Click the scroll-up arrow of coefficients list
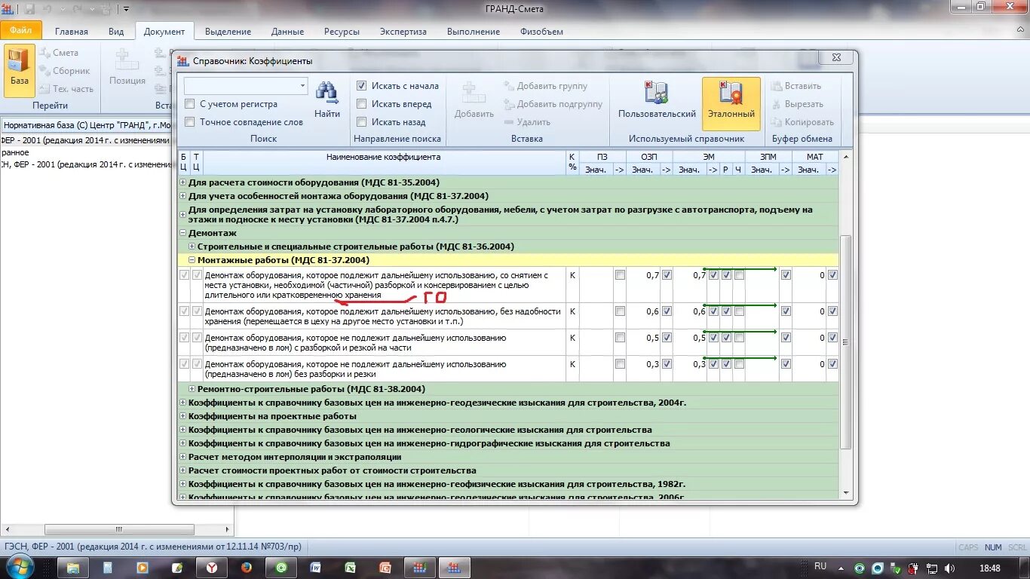 [x=846, y=157]
